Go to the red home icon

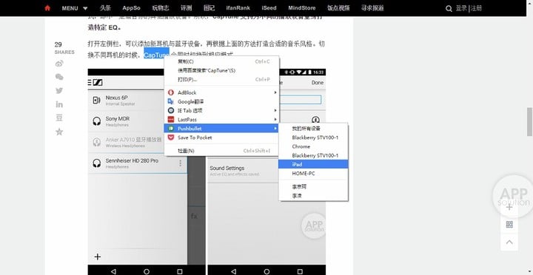tap(47, 8)
